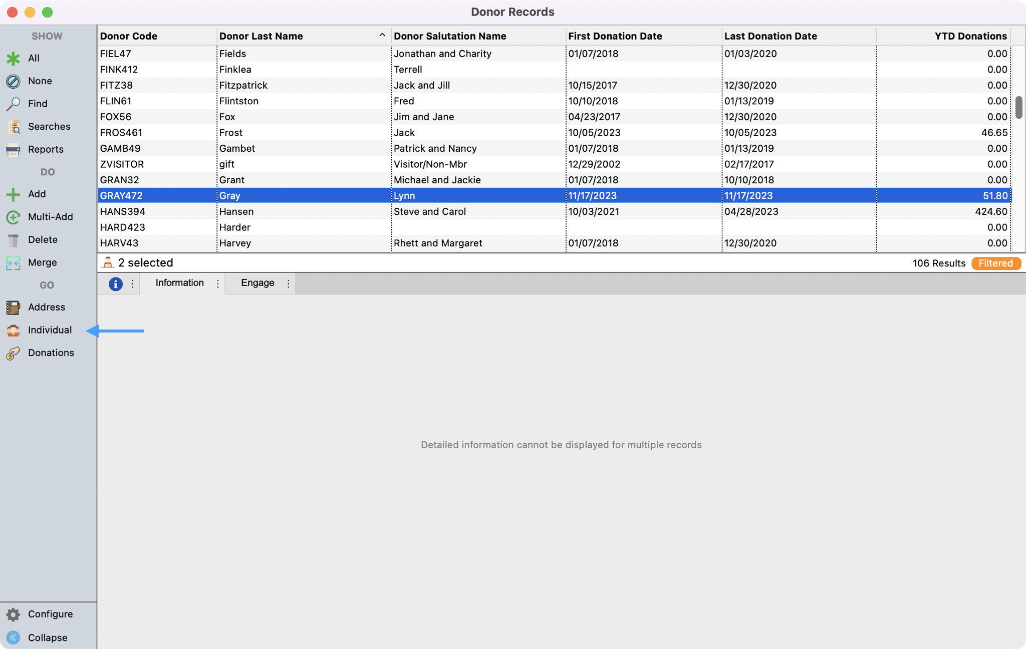Click the Merge records icon
Image resolution: width=1026 pixels, height=649 pixels.
pyautogui.click(x=13, y=262)
